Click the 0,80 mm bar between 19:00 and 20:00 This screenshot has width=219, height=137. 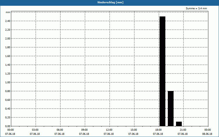pos(171,109)
